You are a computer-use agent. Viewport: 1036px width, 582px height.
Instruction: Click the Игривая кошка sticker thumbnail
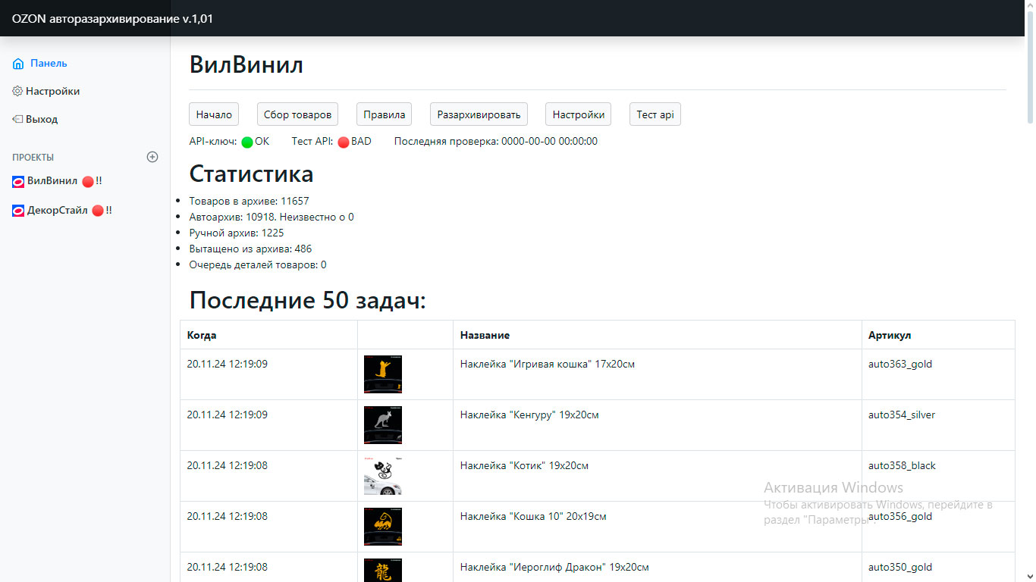383,374
